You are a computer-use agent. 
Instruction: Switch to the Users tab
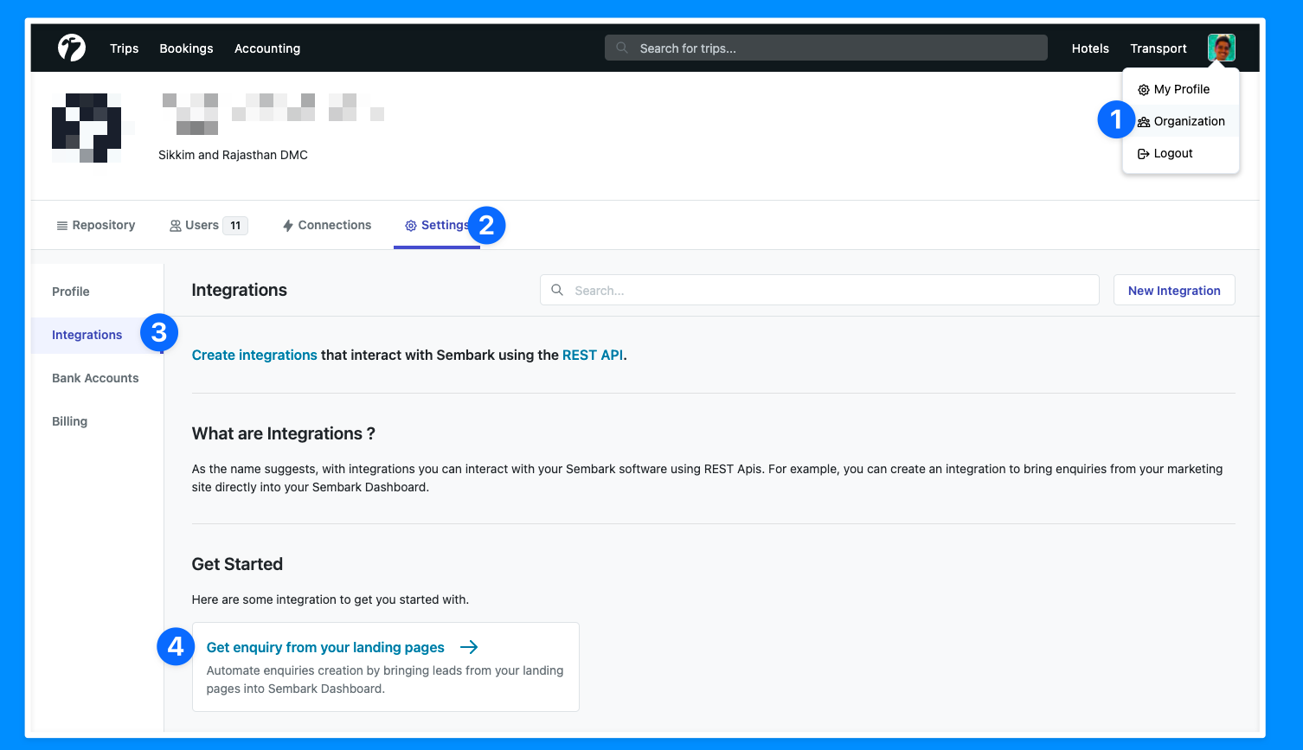pos(201,225)
